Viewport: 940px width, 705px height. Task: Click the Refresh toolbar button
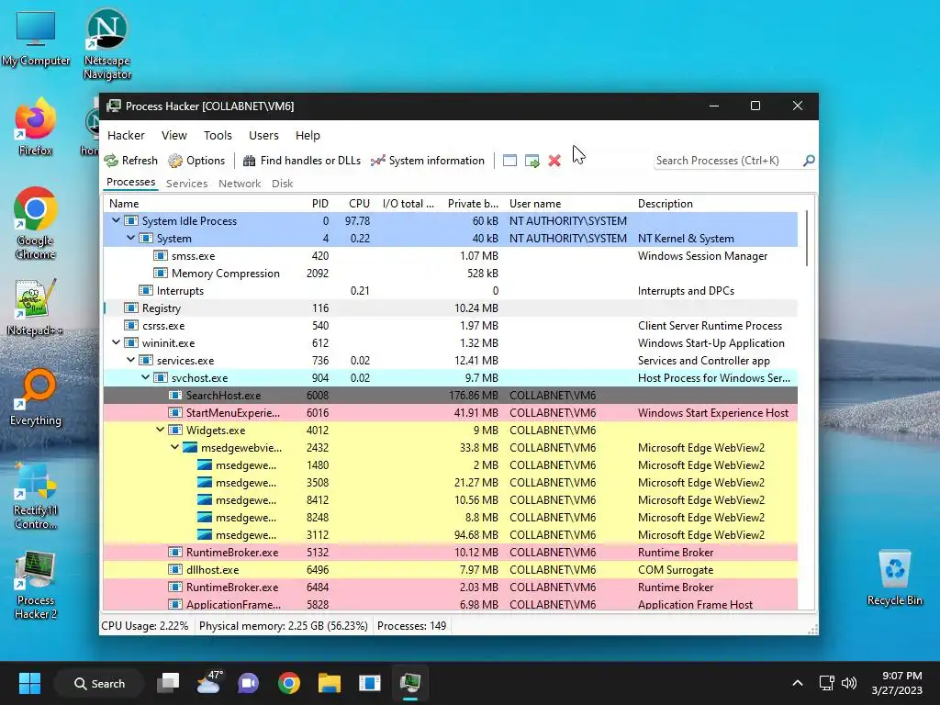[x=130, y=161]
